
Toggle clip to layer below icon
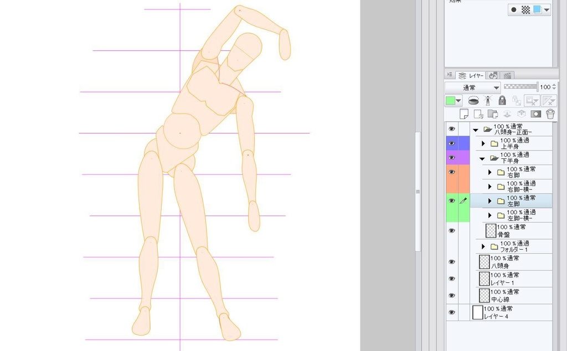coord(473,101)
